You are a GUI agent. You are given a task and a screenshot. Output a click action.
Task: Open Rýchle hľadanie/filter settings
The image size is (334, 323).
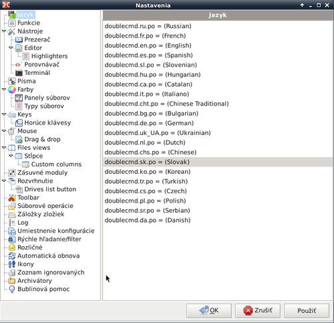pos(49,239)
